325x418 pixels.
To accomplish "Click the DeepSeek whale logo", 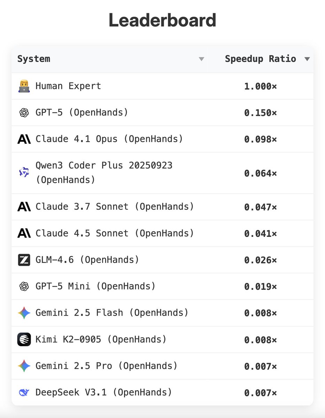I will click(x=24, y=393).
